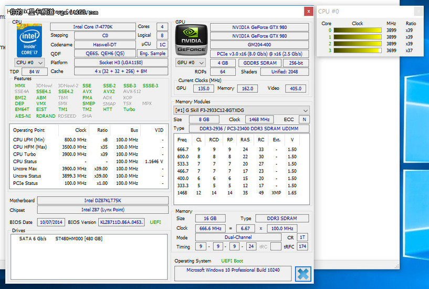Click the PCIe v3.0 x16 bus field

[x=259, y=54]
